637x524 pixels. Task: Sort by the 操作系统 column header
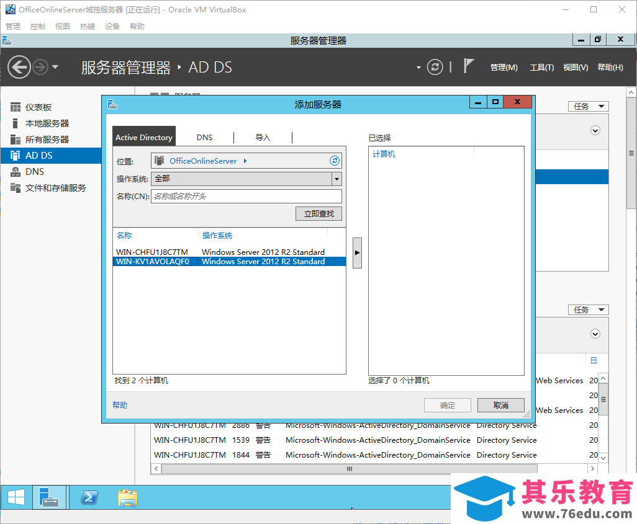(217, 235)
